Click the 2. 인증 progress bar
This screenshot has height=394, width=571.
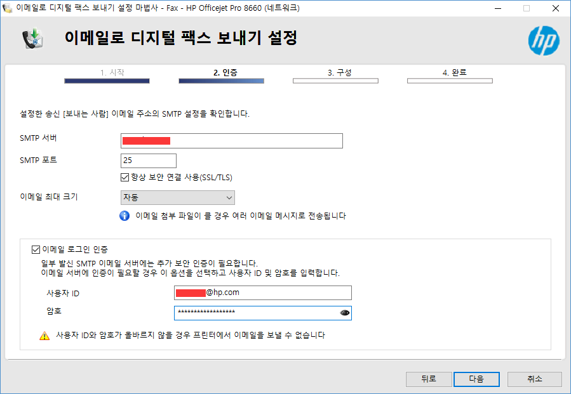click(222, 81)
